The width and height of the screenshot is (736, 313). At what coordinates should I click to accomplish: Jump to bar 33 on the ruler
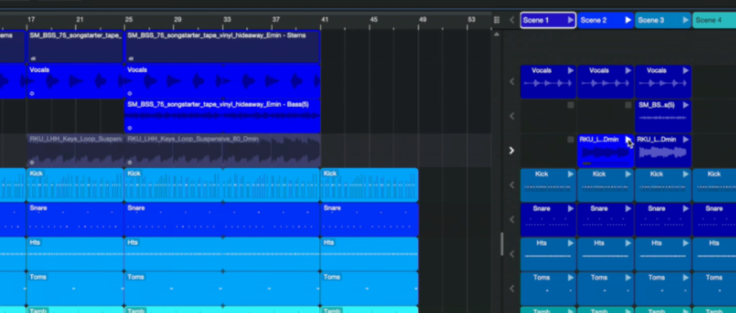point(227,20)
